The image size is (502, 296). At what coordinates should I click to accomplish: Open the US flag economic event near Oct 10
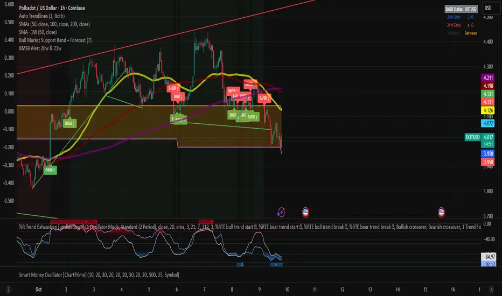point(305,212)
